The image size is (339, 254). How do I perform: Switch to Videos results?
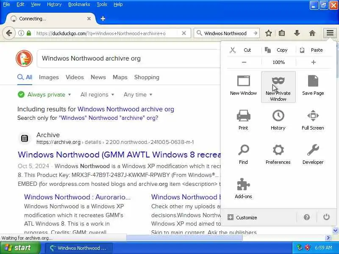tap(75, 77)
